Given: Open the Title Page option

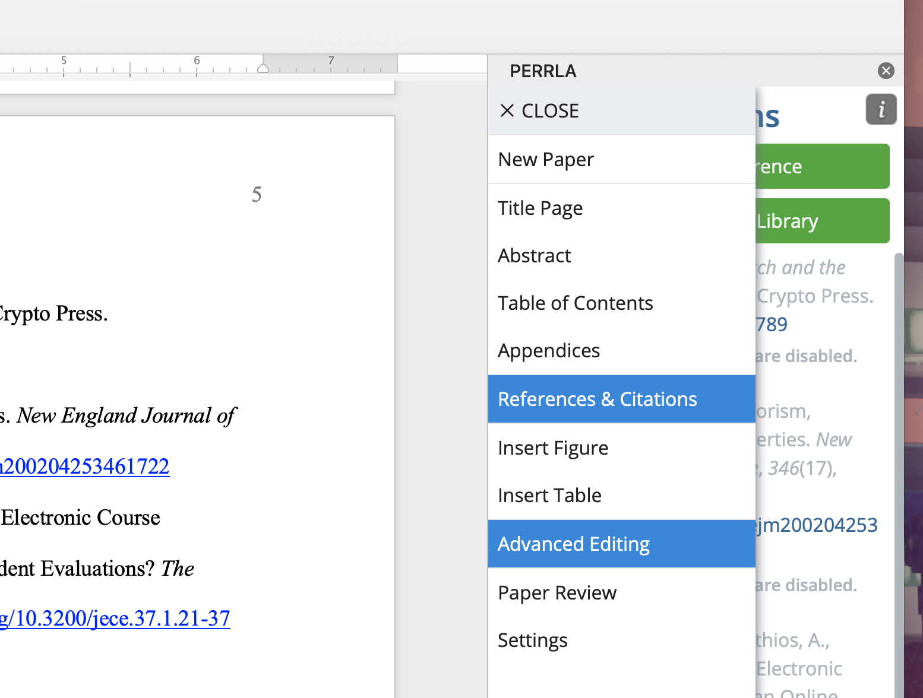Looking at the screenshot, I should click(x=621, y=208).
